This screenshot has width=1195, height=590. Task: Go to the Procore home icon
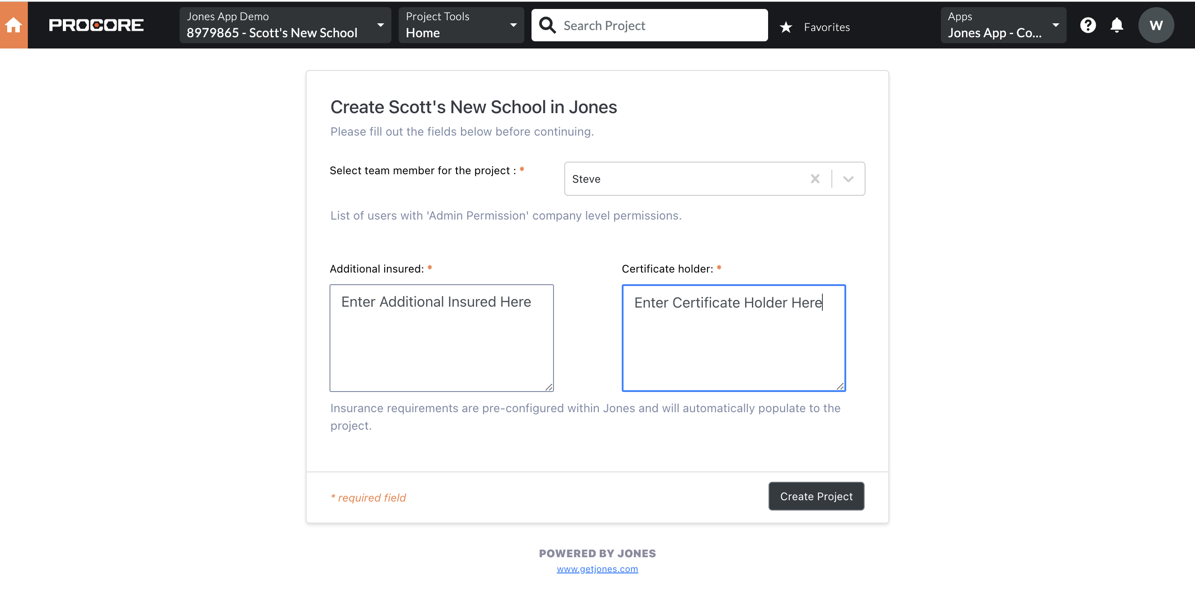(x=14, y=25)
